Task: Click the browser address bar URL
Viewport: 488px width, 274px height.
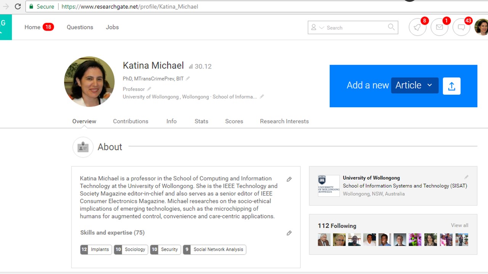Action: tap(130, 6)
